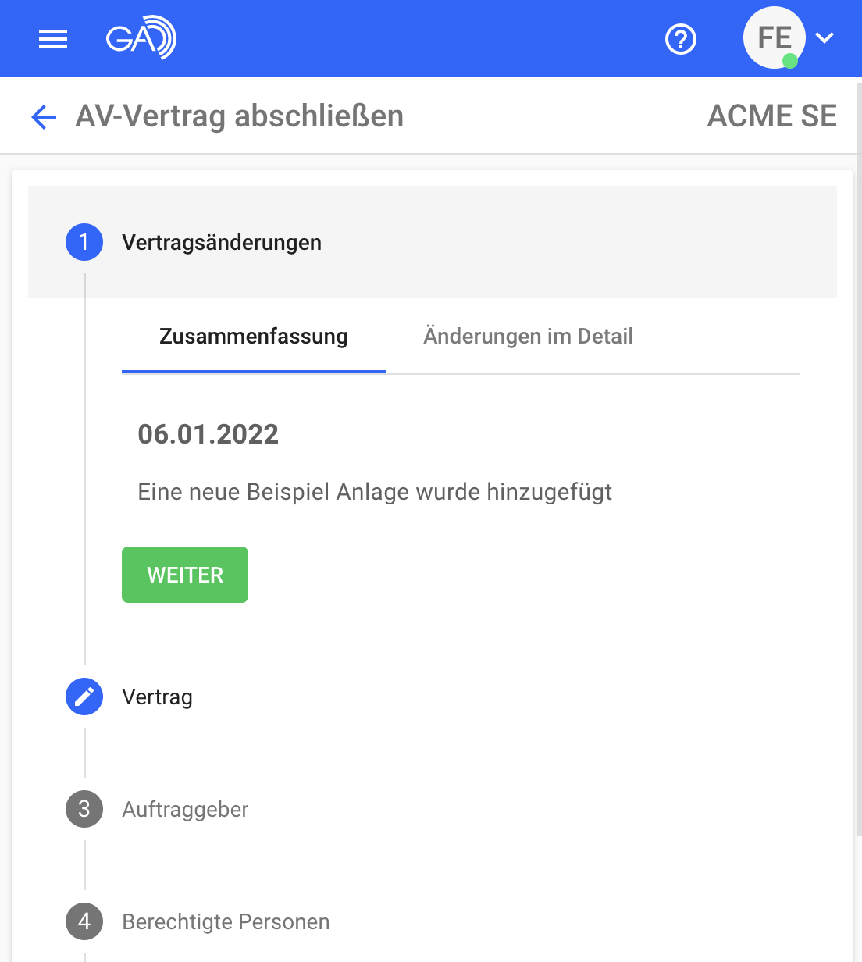Open the Vertrag step
862x962 pixels.
(x=158, y=697)
